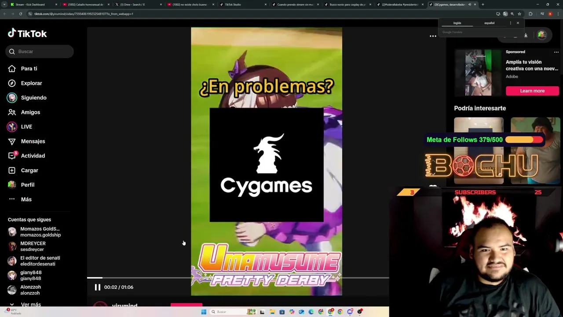563x317 pixels.
Task: Open the Windows Start menu
Action: tap(204, 312)
